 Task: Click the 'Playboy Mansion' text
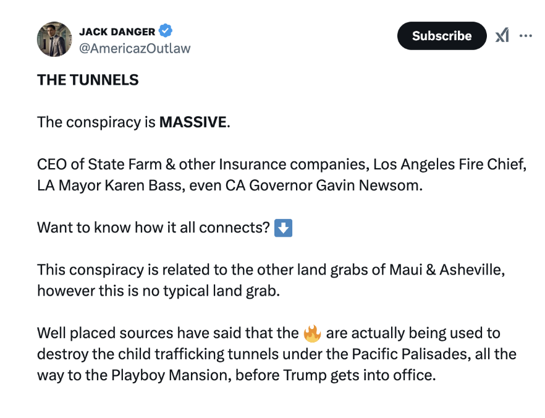coord(171,375)
